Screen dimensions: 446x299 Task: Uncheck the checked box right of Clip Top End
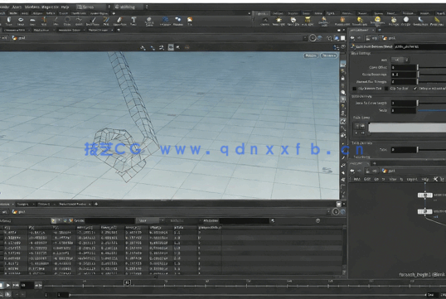click(415, 89)
